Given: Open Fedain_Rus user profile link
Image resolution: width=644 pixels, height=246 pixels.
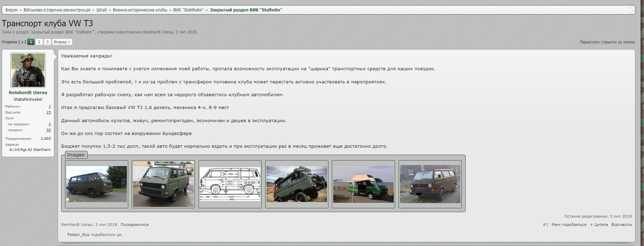Looking at the screenshot, I should [78, 235].
